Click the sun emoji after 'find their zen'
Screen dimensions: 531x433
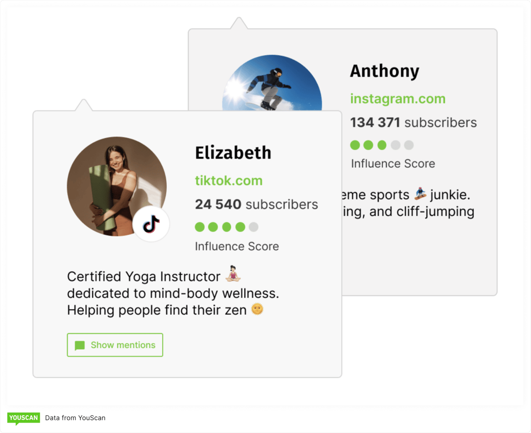(x=257, y=309)
